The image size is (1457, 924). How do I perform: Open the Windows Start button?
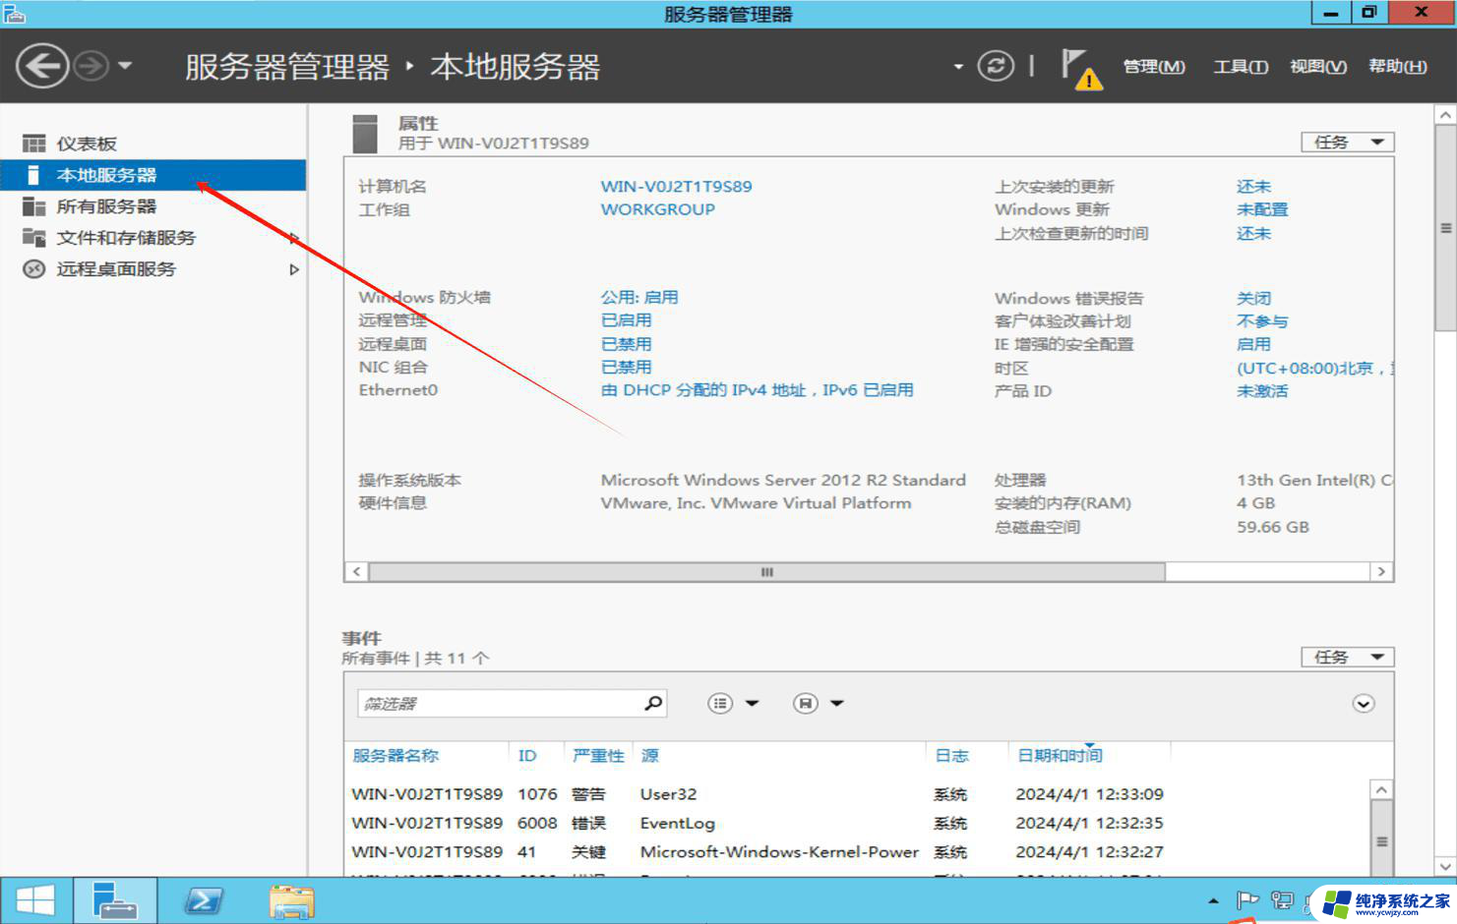click(35, 900)
